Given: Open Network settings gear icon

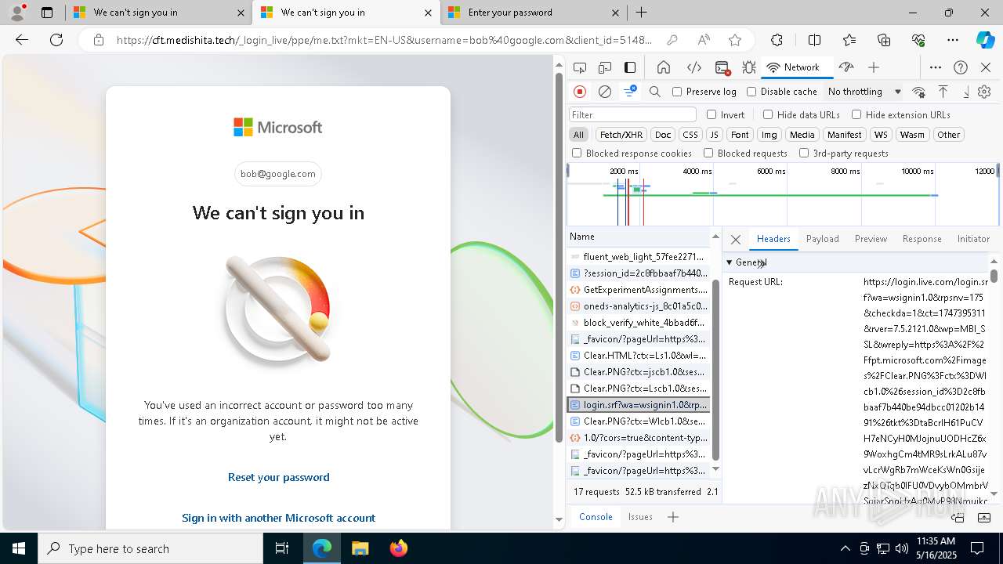Looking at the screenshot, I should [984, 92].
